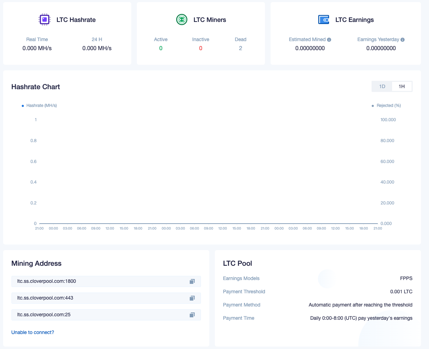Click the Active miners count 0
This screenshot has width=429, height=349.
pyautogui.click(x=161, y=48)
